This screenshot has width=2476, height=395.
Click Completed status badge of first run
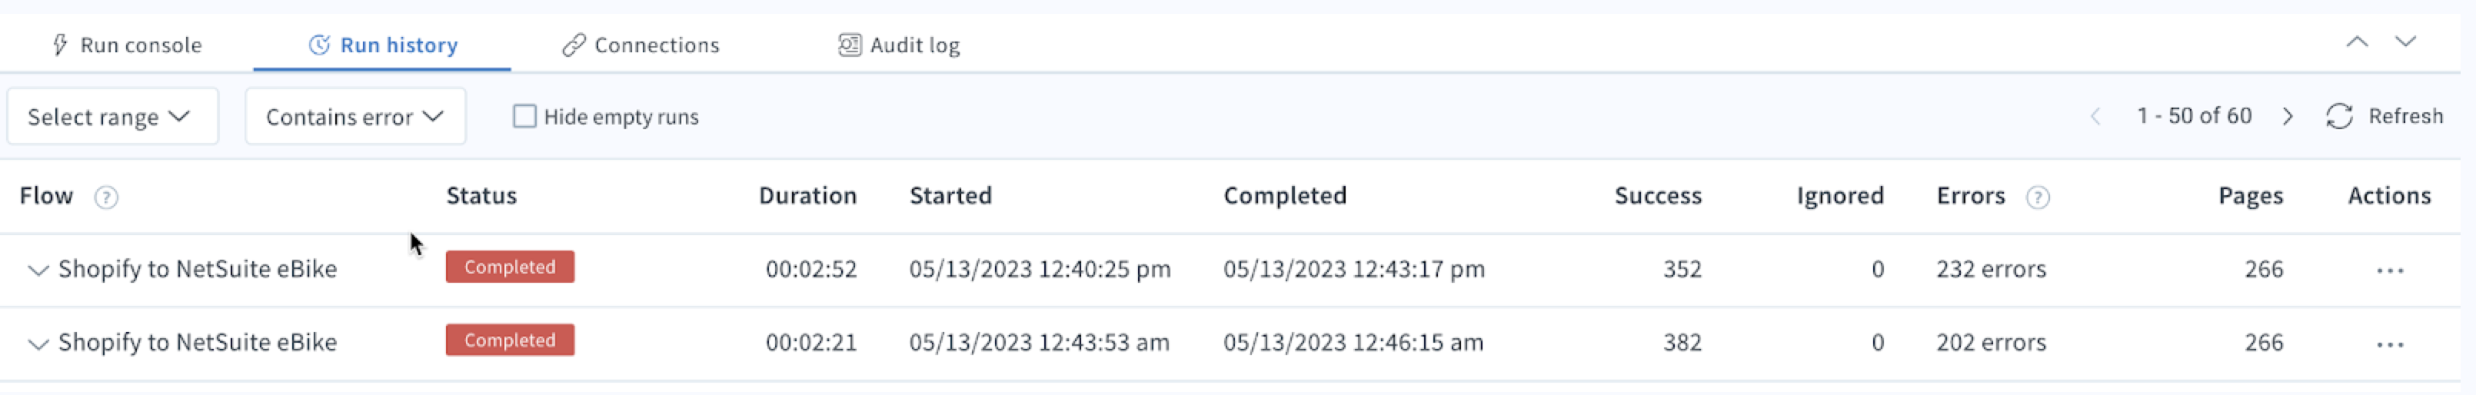[x=509, y=267]
